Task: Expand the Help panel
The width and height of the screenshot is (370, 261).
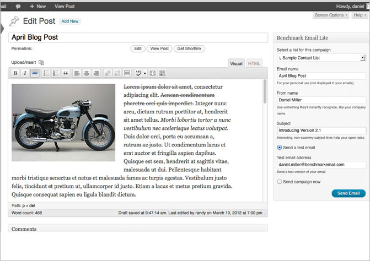Action: [358, 15]
